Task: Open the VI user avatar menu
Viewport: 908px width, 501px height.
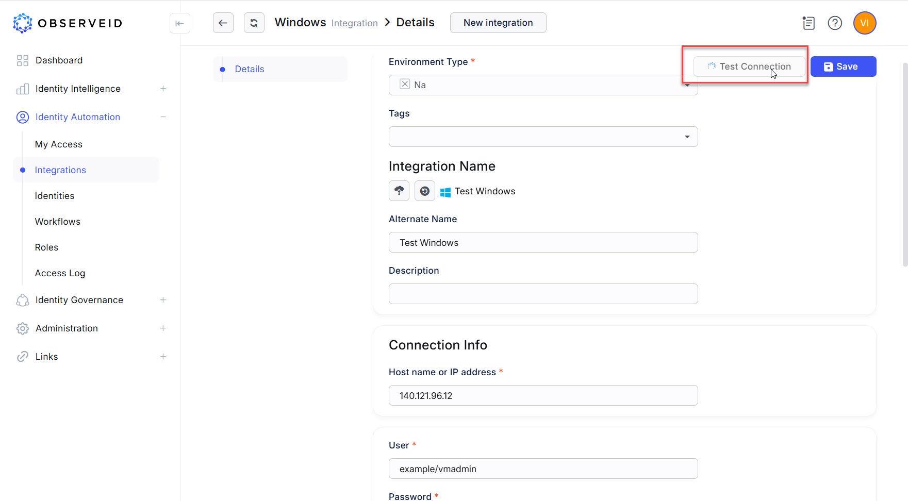Action: coord(864,23)
